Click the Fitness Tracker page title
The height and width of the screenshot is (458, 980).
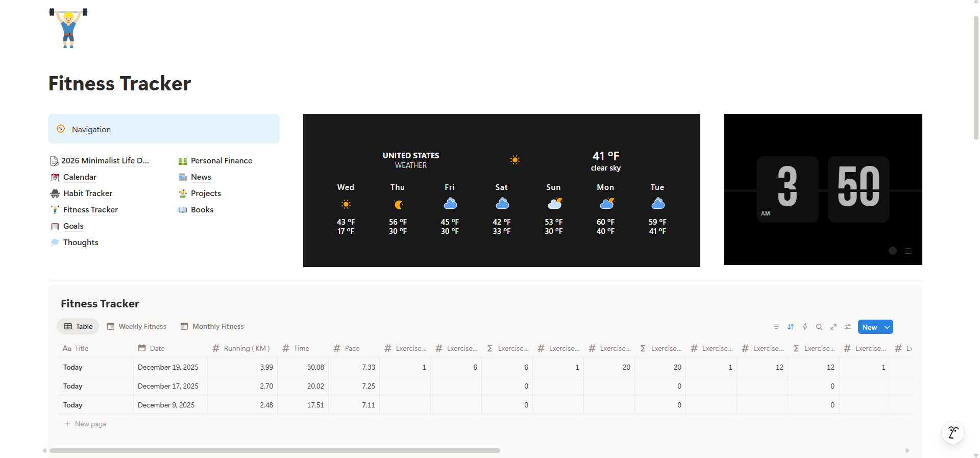coord(119,83)
